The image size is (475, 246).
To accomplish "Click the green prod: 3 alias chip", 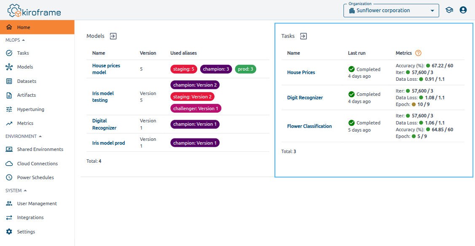I will 245,69.
